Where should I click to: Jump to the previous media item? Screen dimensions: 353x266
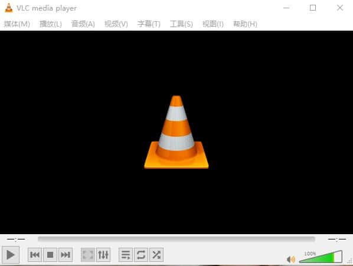(35, 255)
